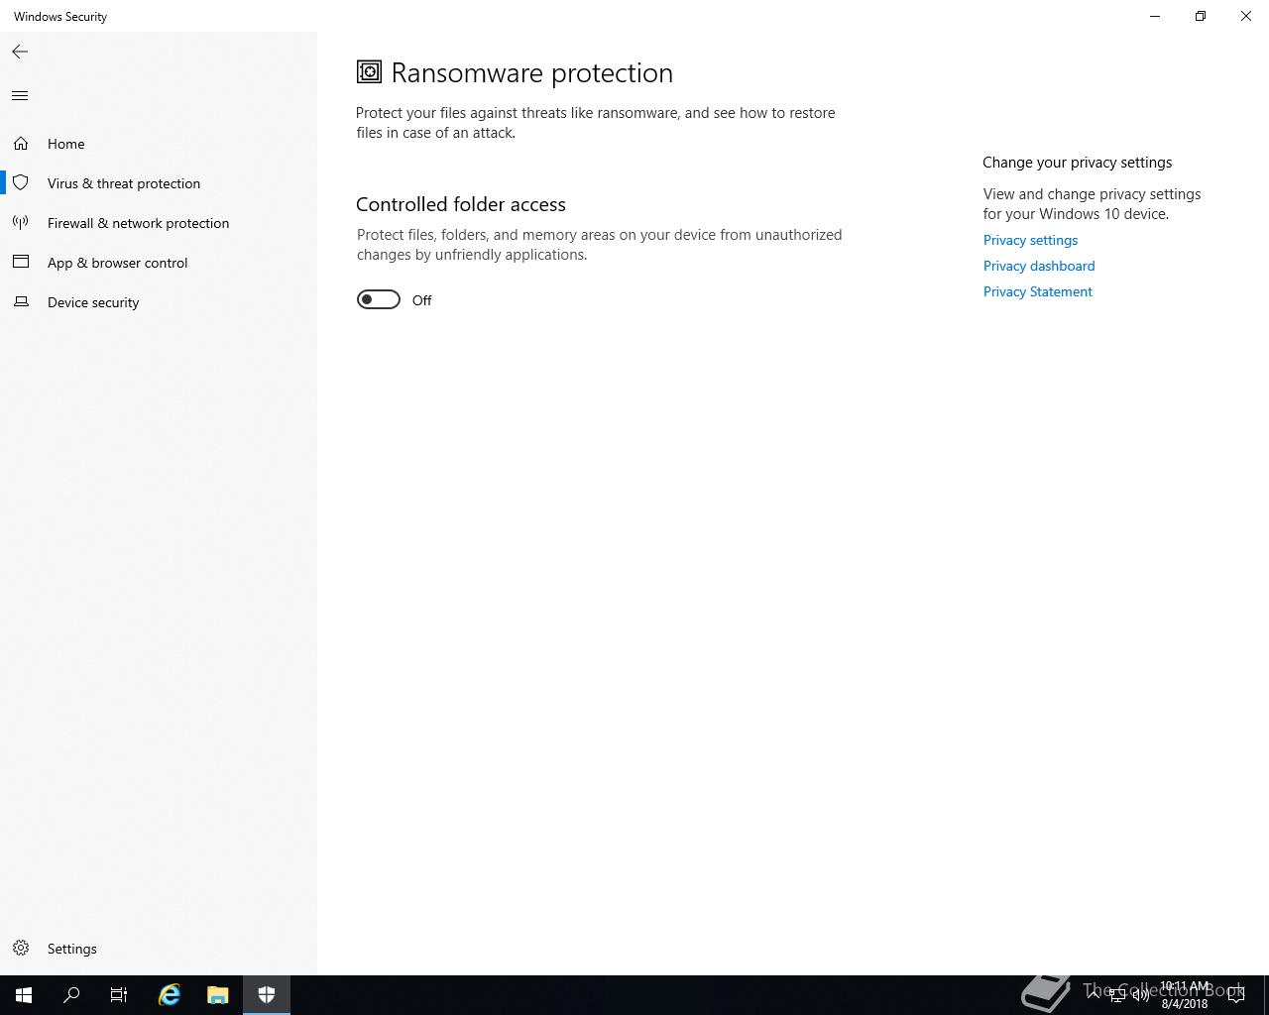
Task: Launch Internet Explorer from taskbar
Action: click(x=170, y=995)
